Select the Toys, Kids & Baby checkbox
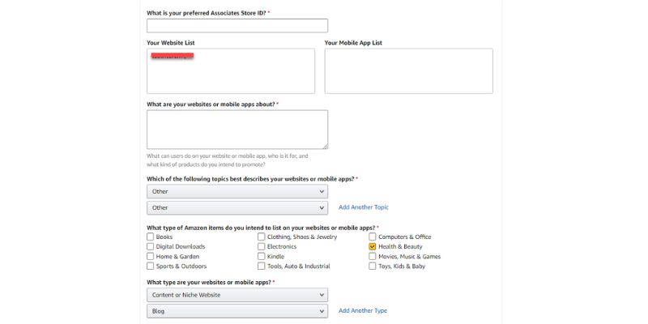The image size is (648, 324). (x=373, y=266)
